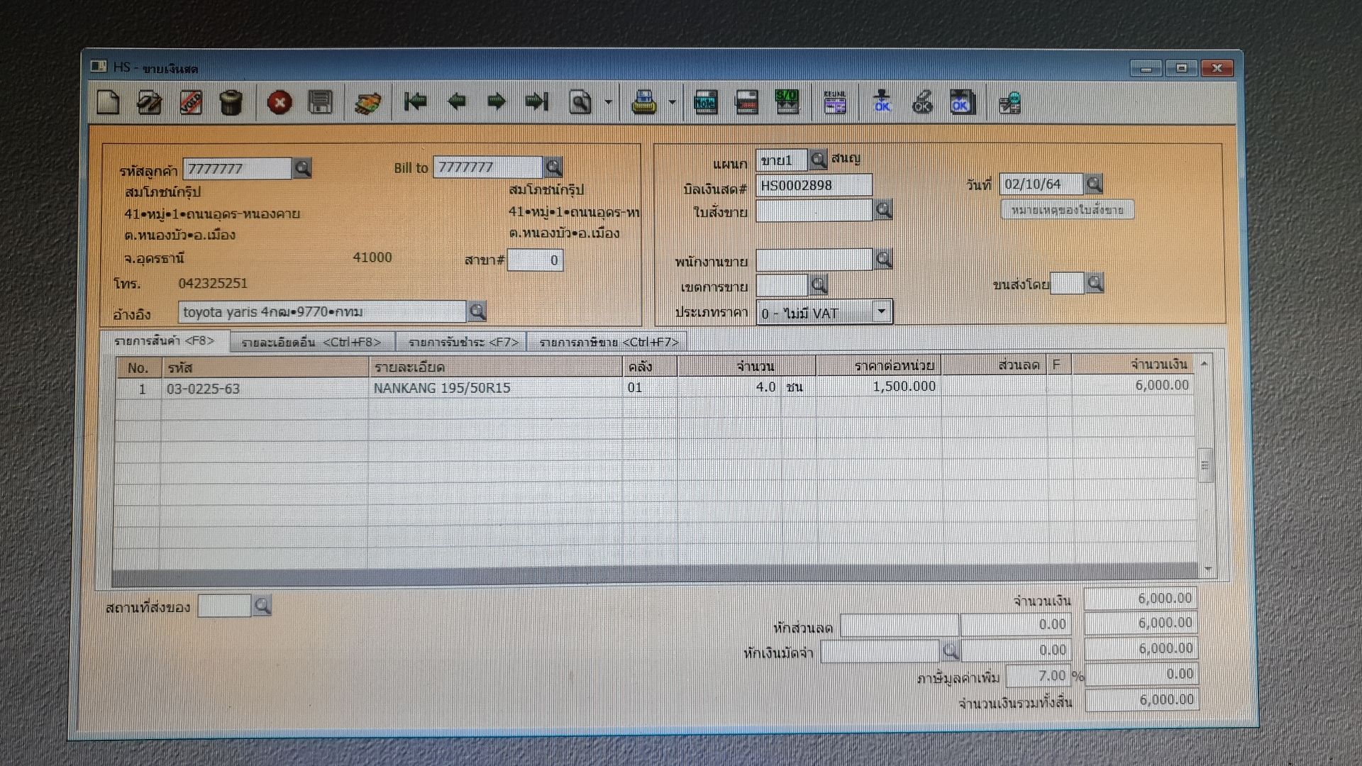The height and width of the screenshot is (766, 1362).
Task: Switch to รายละเอียดอื่น <Ctrl+F8> tab
Action: click(x=311, y=343)
